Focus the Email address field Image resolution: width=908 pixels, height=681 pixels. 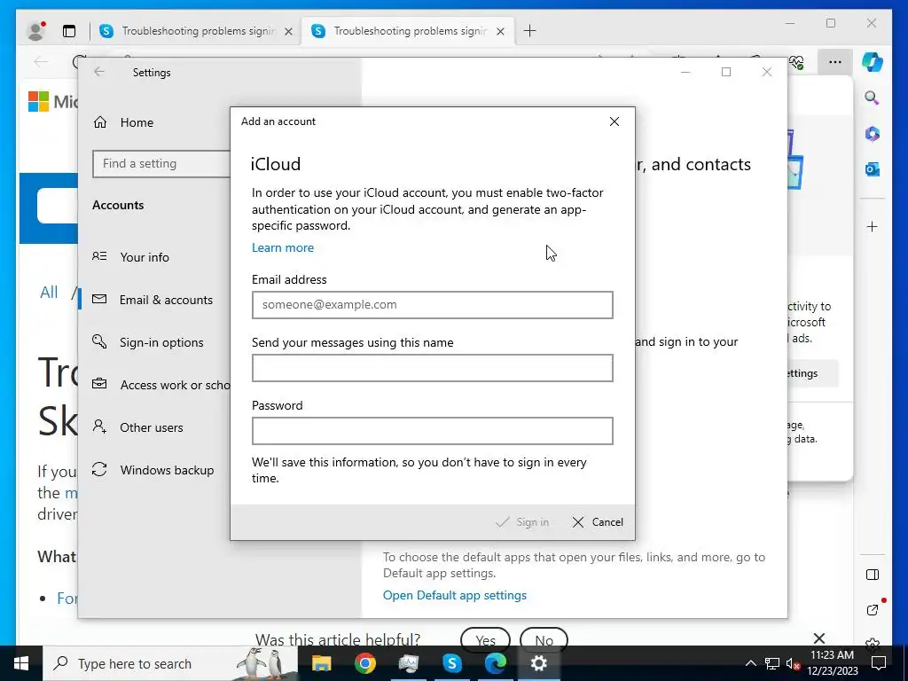click(x=432, y=305)
